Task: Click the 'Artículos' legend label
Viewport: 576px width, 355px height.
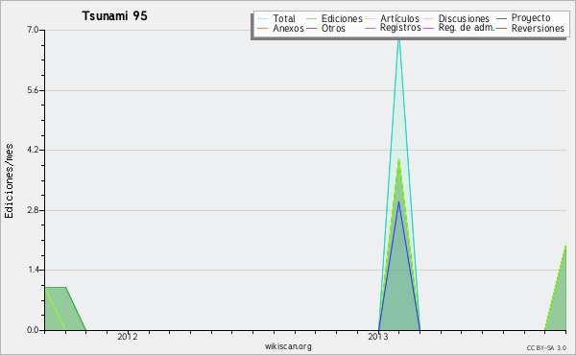Action: click(399, 19)
